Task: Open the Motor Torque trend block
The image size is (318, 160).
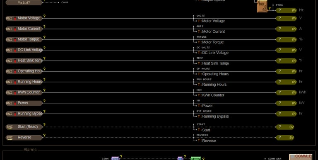Action: click(x=211, y=42)
